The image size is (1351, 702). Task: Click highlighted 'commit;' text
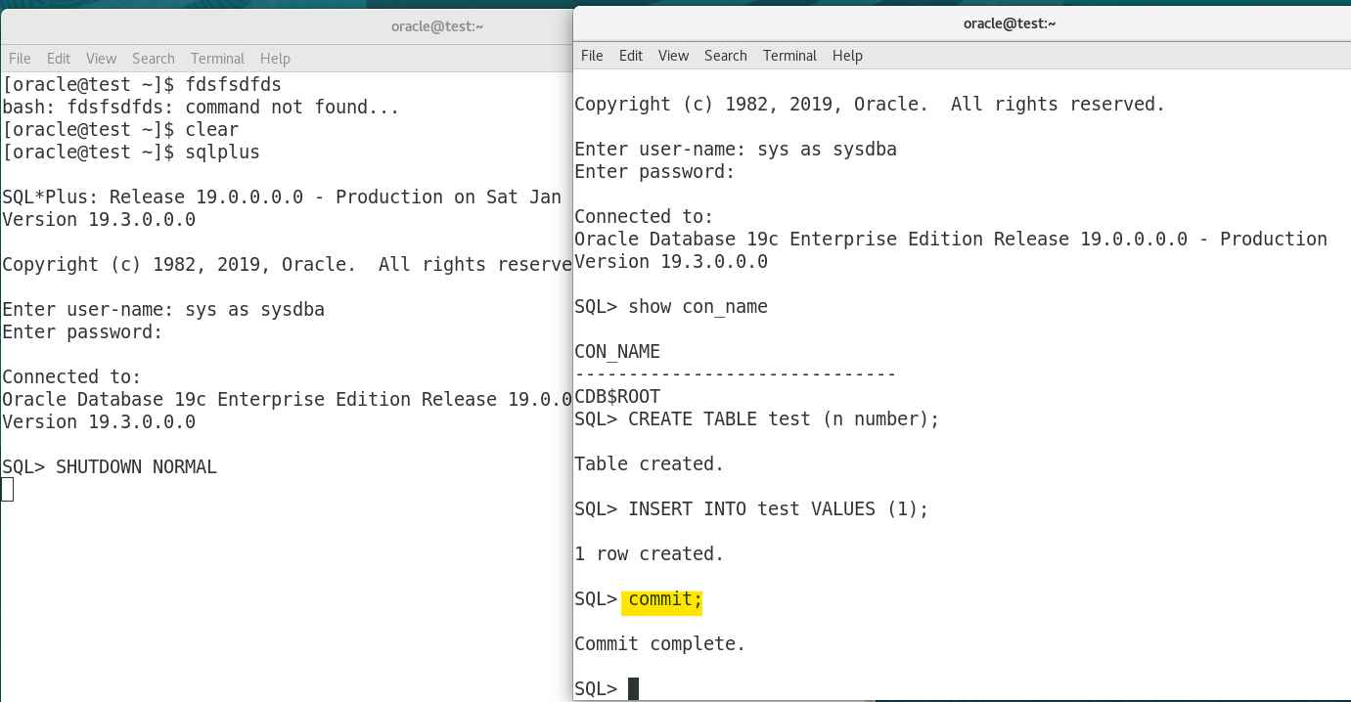tap(665, 599)
